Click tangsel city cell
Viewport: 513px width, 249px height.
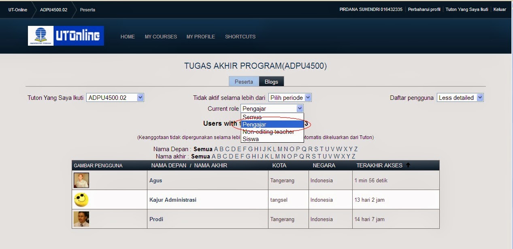click(279, 200)
